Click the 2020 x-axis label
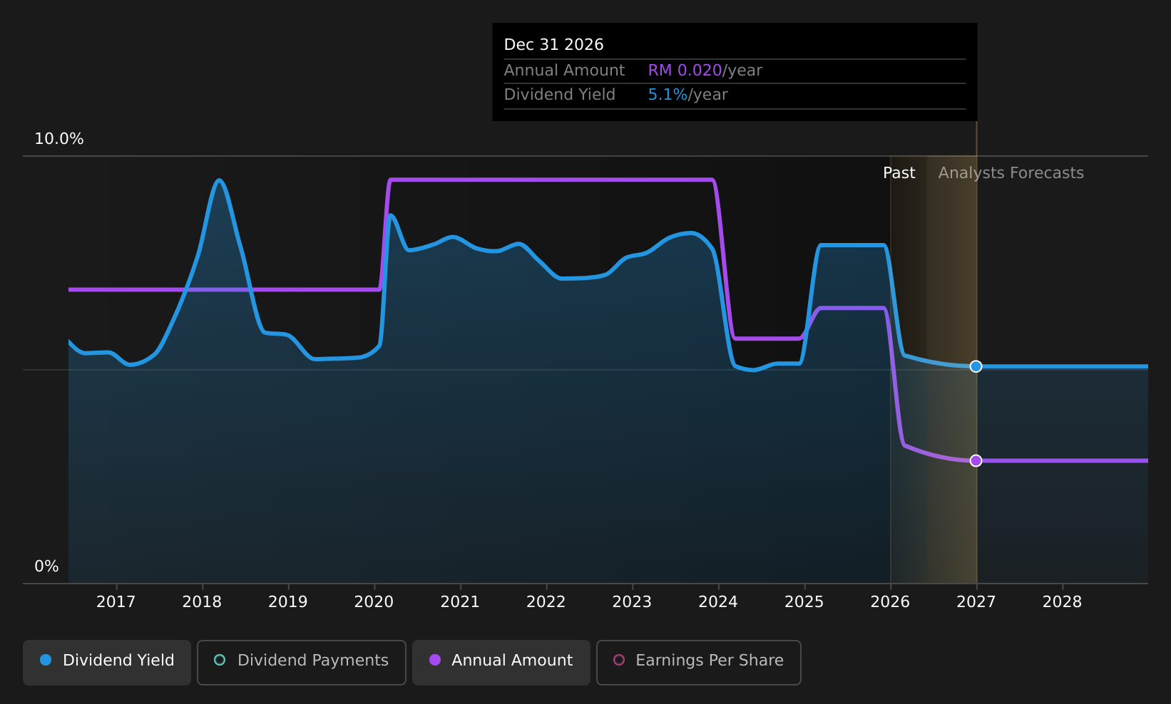 pos(374,602)
